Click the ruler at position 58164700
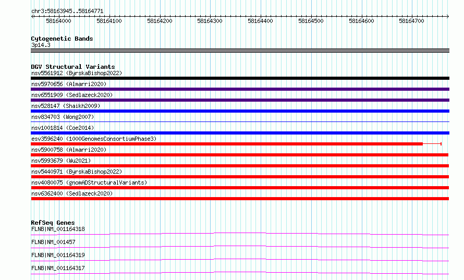This screenshot has width=464, height=280. click(412, 21)
